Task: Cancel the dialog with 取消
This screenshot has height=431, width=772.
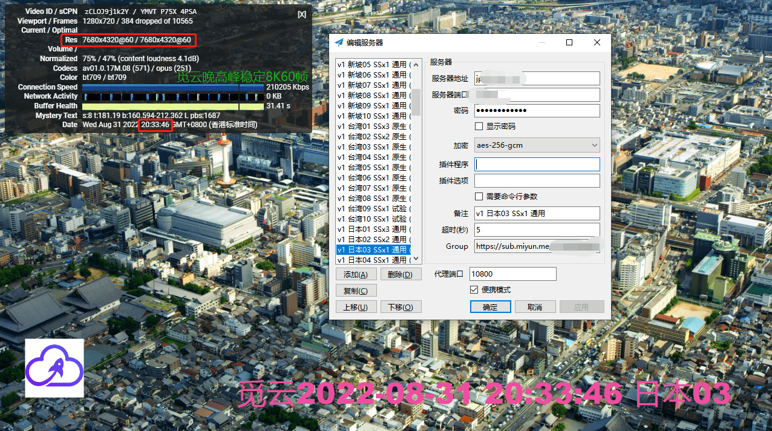Action: [535, 306]
